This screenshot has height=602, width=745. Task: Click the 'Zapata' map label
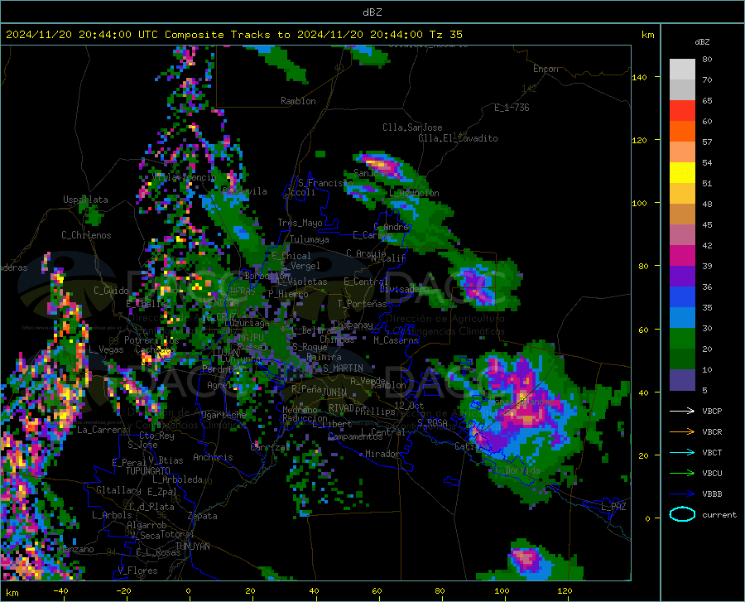pyautogui.click(x=203, y=516)
